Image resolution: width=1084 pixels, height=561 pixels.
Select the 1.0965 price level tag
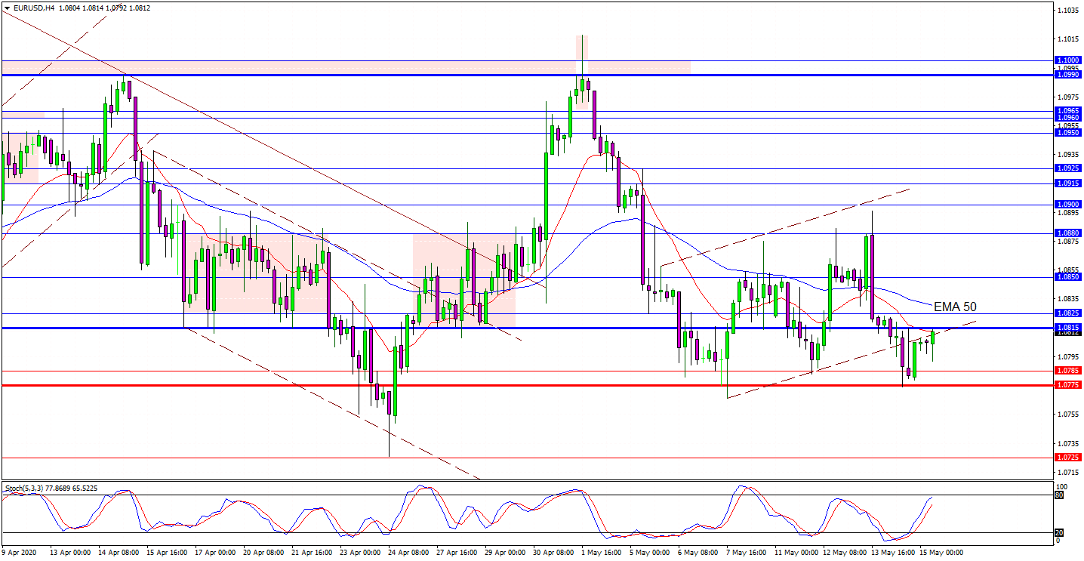click(x=1067, y=110)
